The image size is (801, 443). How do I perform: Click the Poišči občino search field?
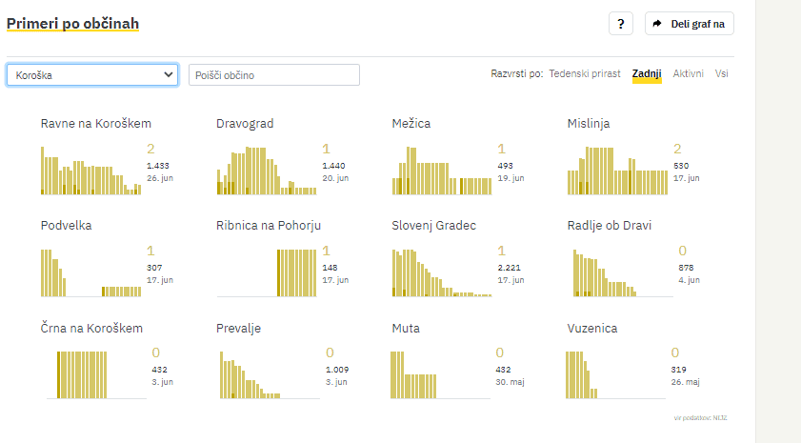click(x=274, y=74)
